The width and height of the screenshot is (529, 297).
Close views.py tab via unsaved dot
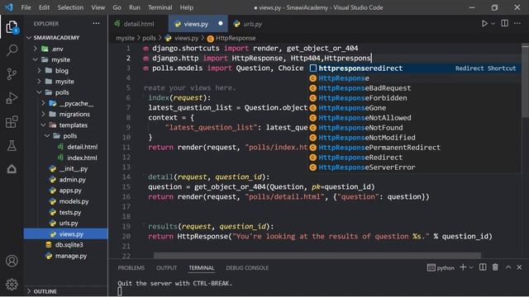[221, 23]
